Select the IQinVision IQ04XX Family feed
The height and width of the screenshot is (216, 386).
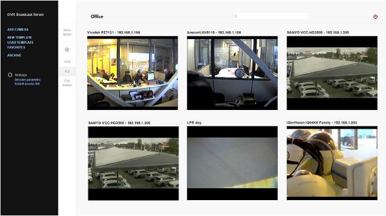coord(332,163)
